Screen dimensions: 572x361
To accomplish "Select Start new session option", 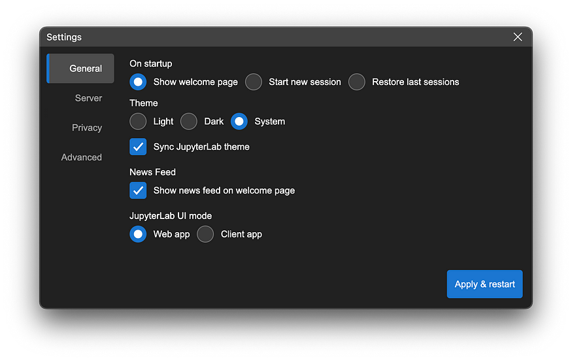I will click(x=254, y=82).
